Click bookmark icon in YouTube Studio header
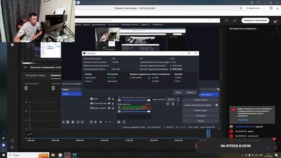The width and height of the screenshot is (281, 158). (227, 21)
